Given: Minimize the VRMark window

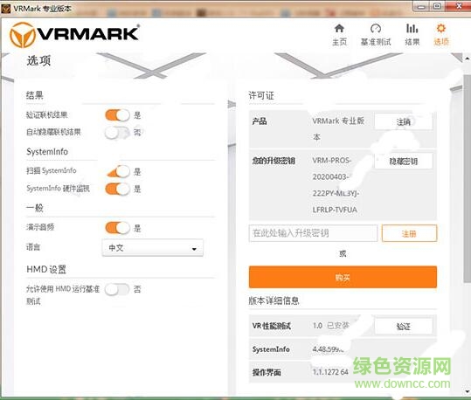Looking at the screenshot, I should (x=421, y=7).
